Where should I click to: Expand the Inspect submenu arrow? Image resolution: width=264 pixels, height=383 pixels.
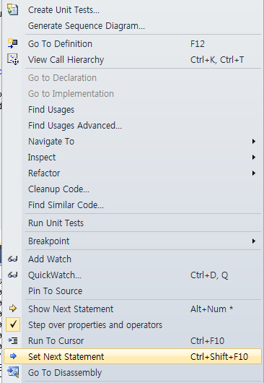coord(254,158)
